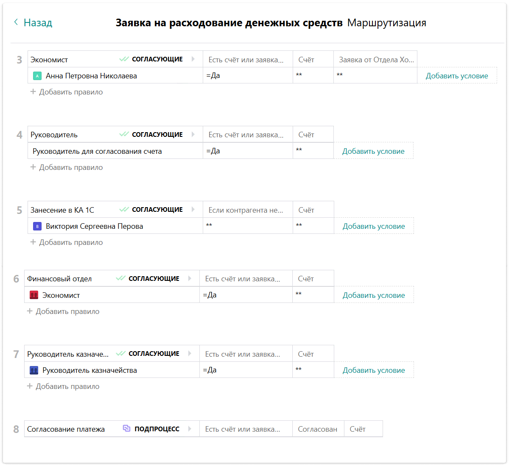Click the red group icon beside Экономист
Screen dimensions: 509x466
click(x=34, y=295)
